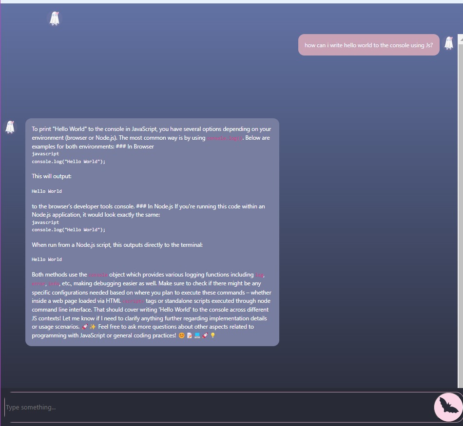Click the '### In Browser' heading text
The width and height of the screenshot is (463, 426).
(135, 147)
